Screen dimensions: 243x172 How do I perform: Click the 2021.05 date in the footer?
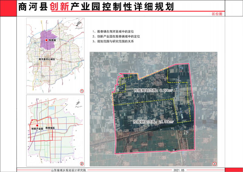(x=179, y=170)
